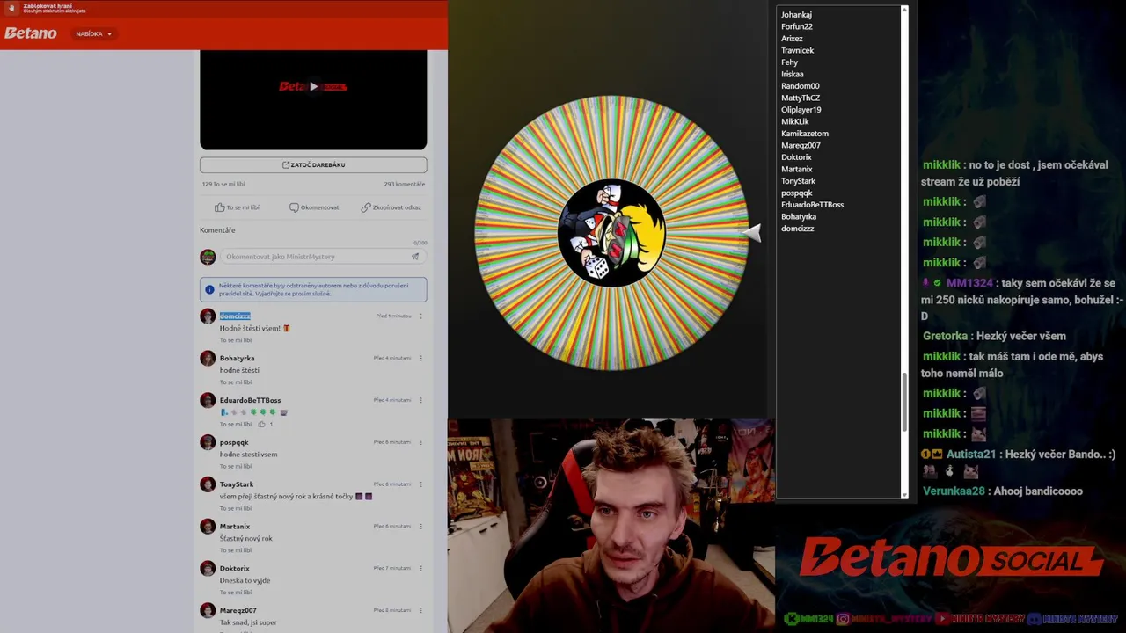
Task: Click the name list scrollbar thumb
Action: coord(904,401)
